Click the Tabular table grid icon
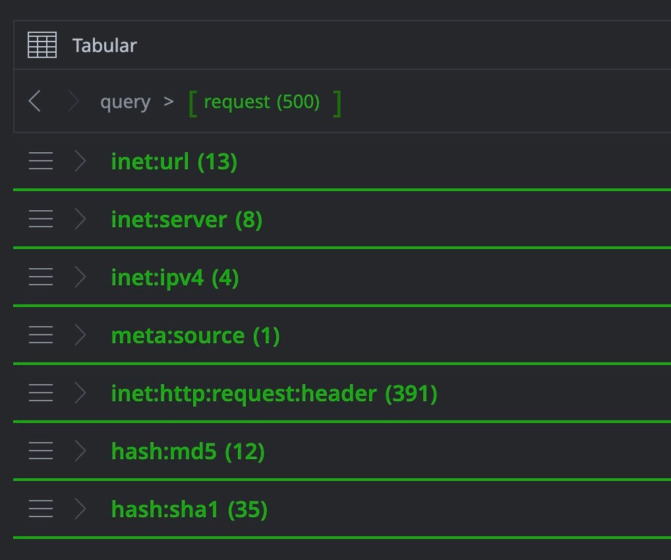 point(42,45)
